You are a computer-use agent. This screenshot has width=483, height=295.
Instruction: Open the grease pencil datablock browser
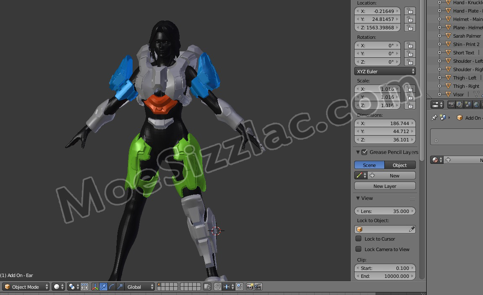[x=361, y=175]
